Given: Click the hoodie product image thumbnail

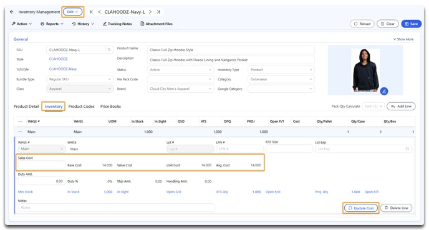Looking at the screenshot, I should pos(365,70).
